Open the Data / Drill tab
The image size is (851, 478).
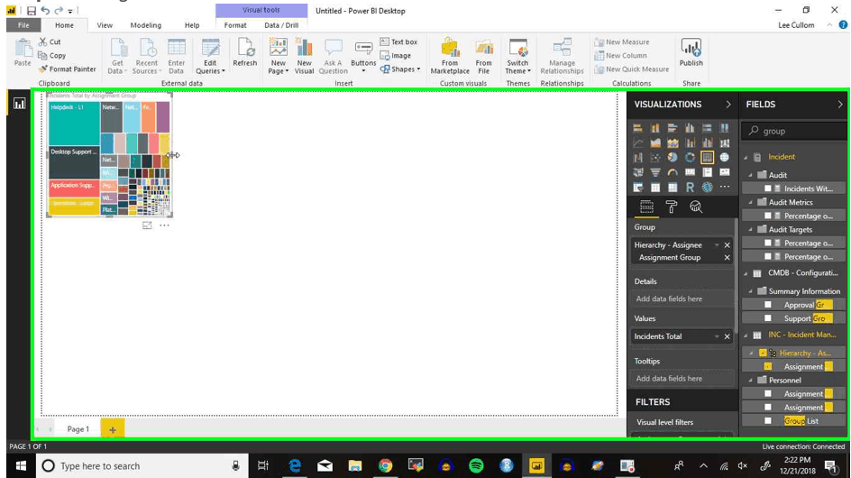point(281,25)
